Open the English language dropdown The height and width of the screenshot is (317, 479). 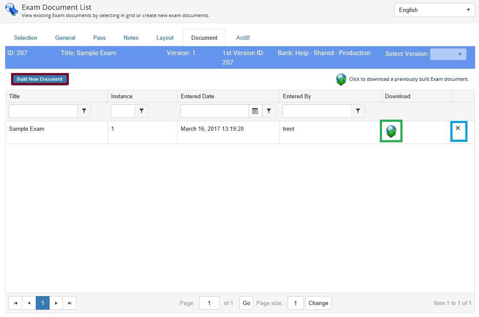pyautogui.click(x=434, y=10)
